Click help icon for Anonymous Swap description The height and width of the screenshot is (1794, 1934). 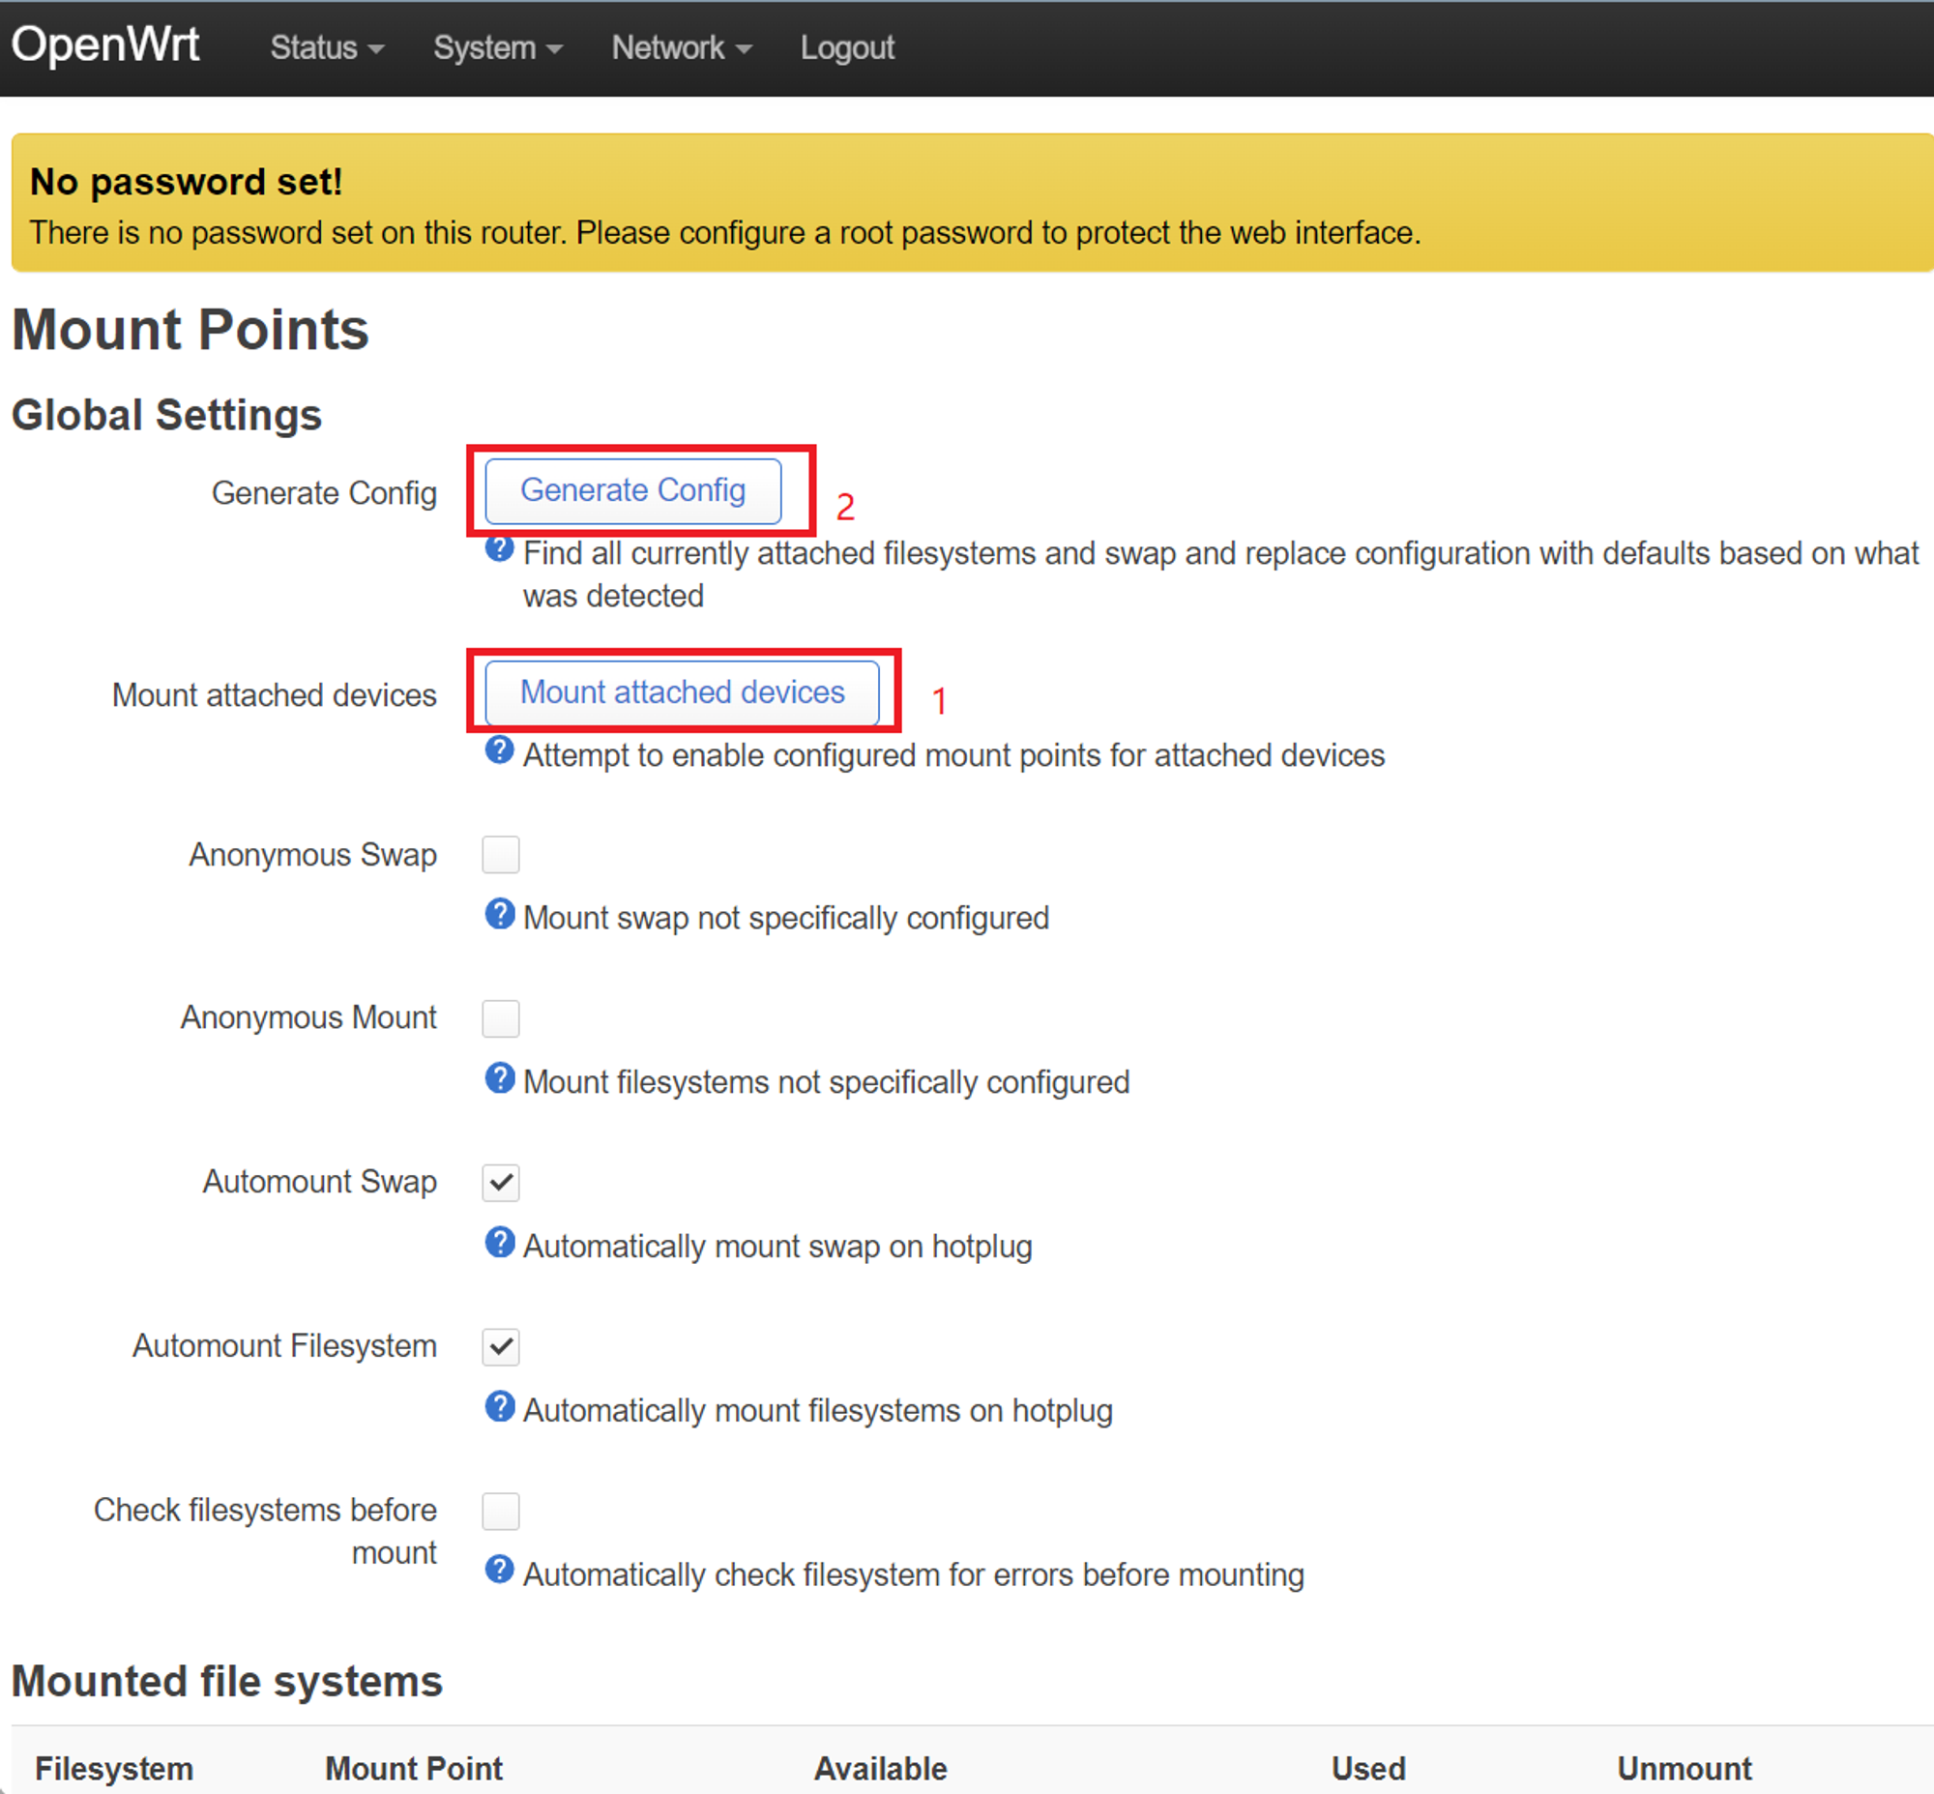[499, 914]
